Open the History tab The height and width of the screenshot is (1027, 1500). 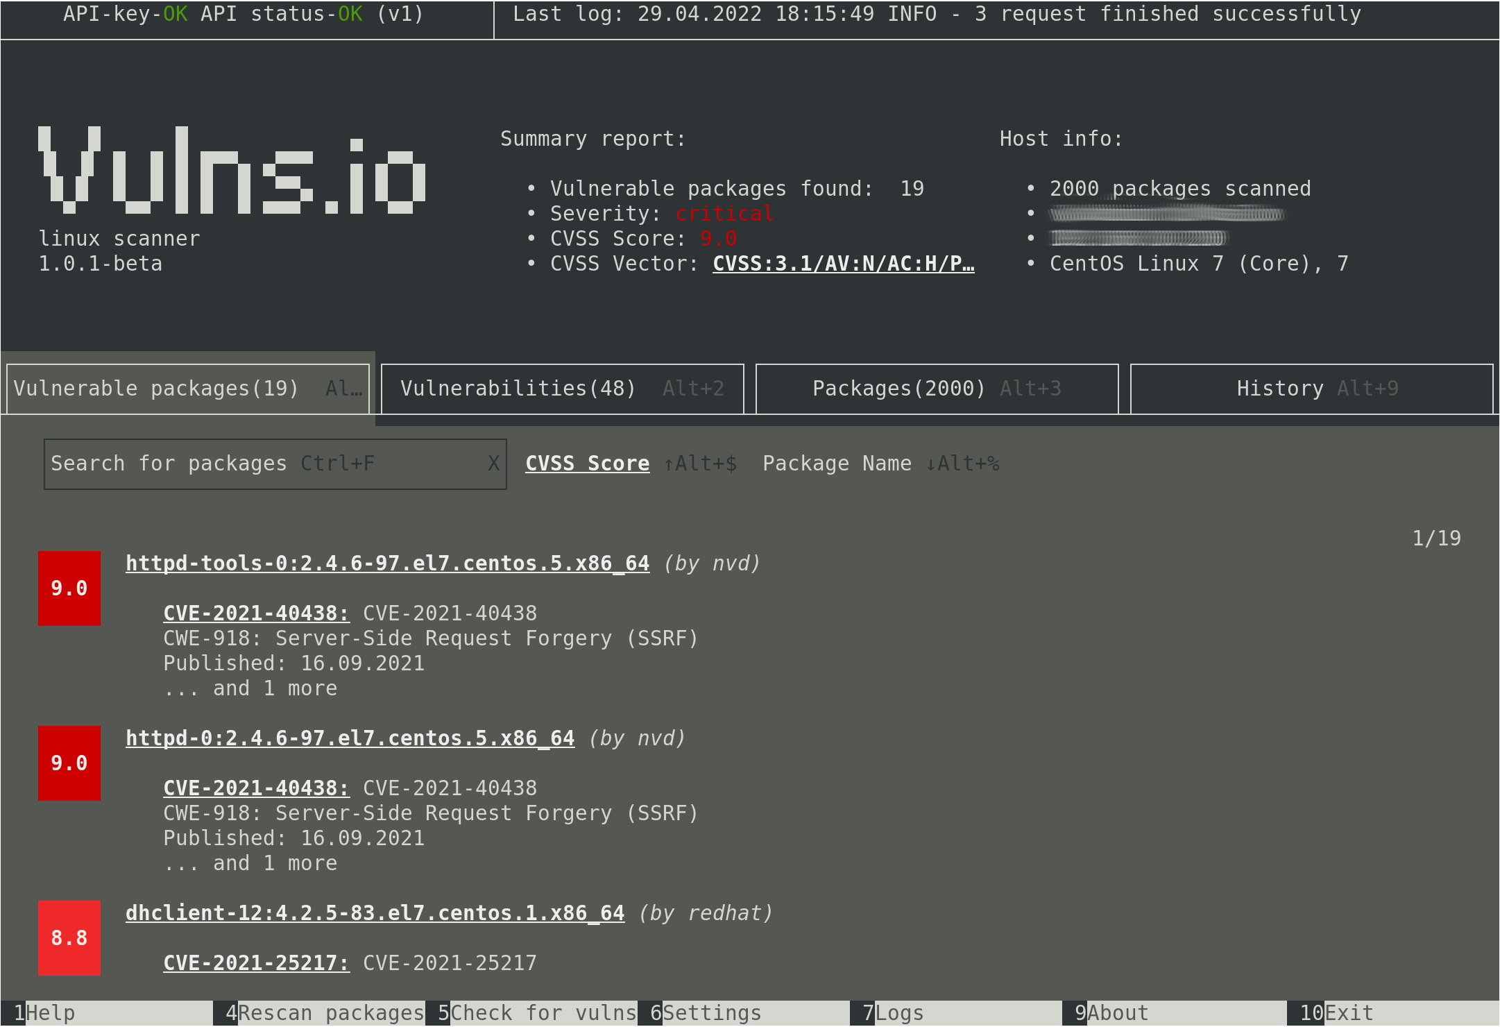(x=1311, y=389)
